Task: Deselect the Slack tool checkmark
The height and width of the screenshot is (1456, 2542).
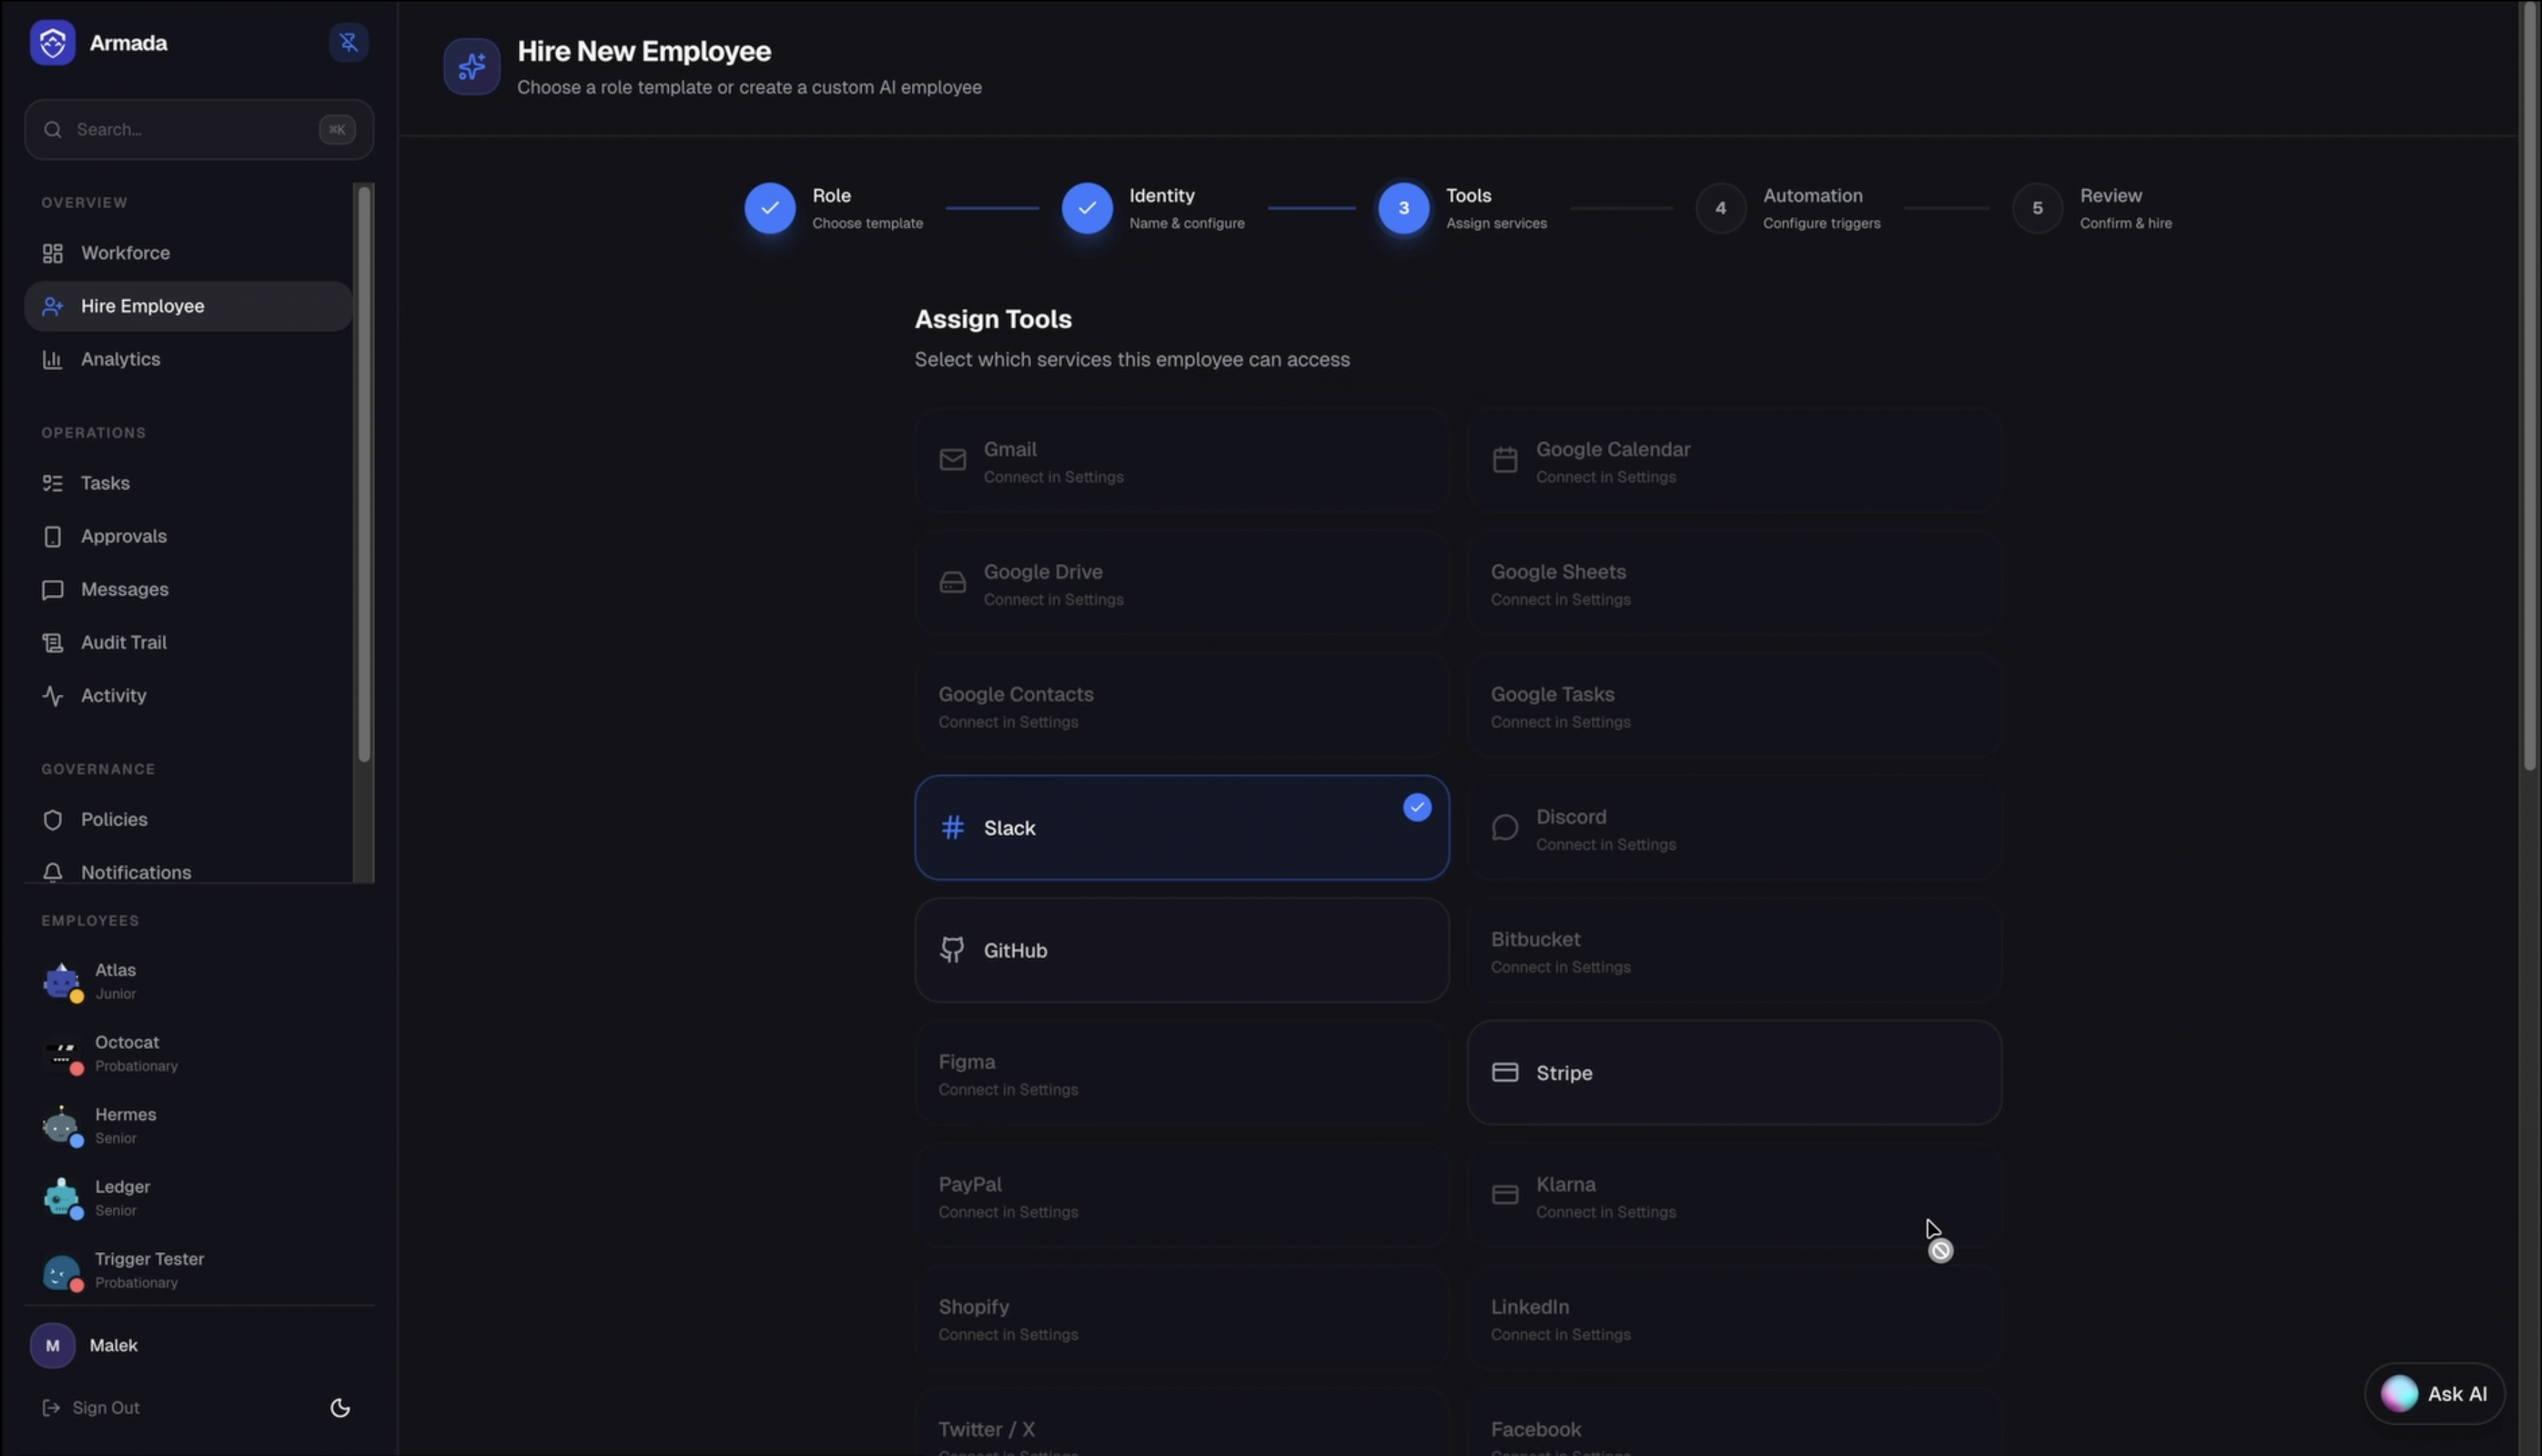Action: point(1416,807)
